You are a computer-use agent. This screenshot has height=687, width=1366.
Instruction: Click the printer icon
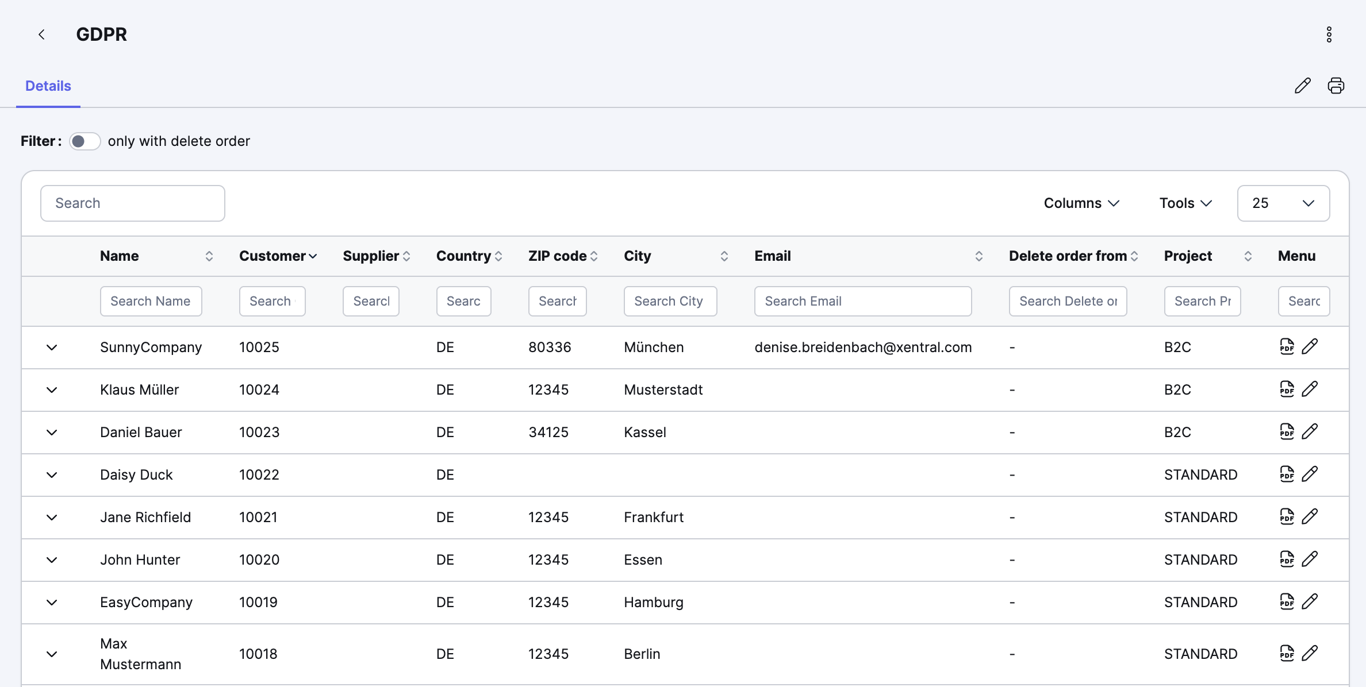(x=1336, y=86)
